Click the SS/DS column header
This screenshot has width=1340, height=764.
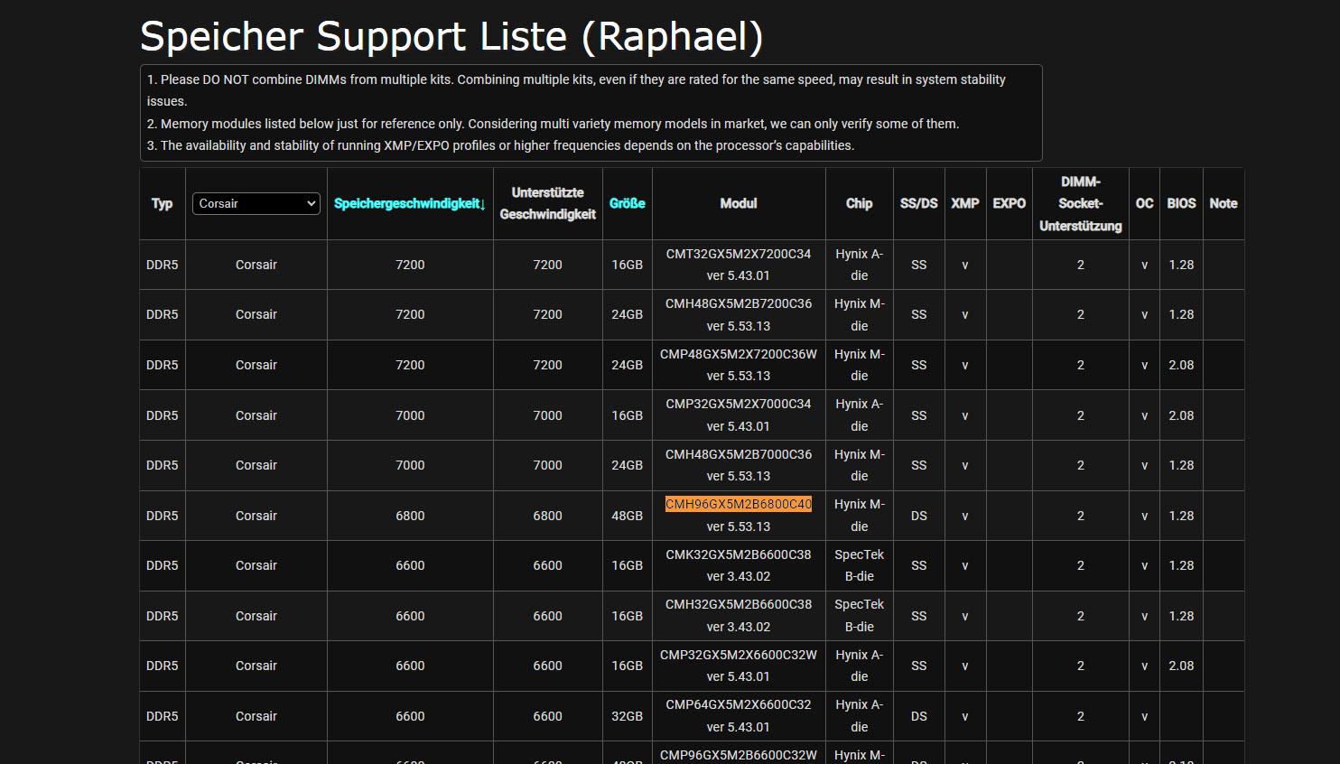point(918,204)
